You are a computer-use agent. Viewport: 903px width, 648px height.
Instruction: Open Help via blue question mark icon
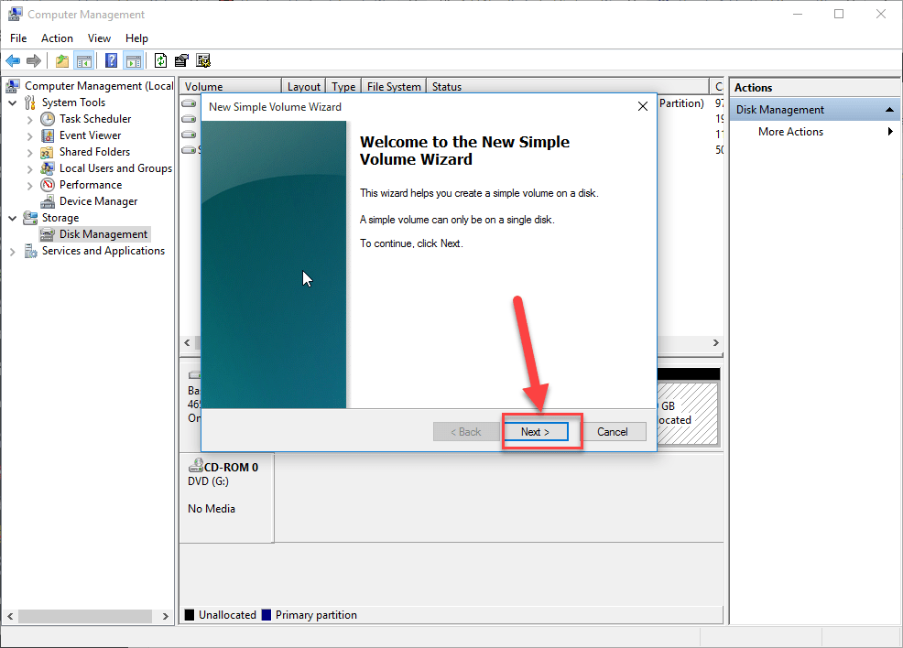click(x=111, y=61)
